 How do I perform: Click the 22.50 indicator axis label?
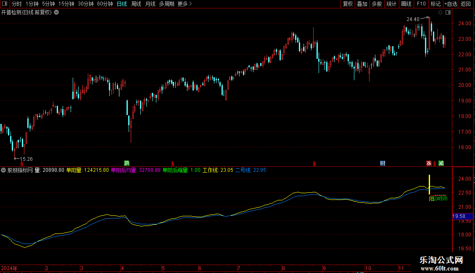point(464,193)
